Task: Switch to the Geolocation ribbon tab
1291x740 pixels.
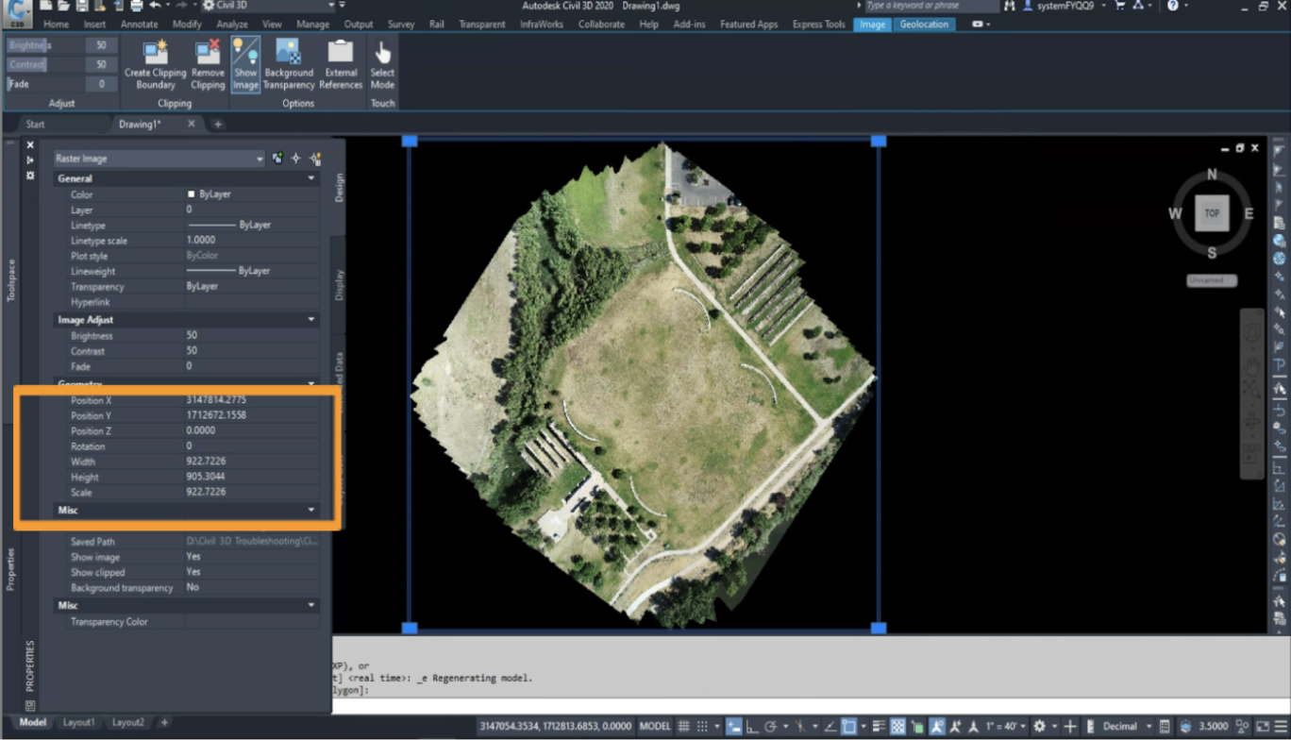Action: point(924,24)
